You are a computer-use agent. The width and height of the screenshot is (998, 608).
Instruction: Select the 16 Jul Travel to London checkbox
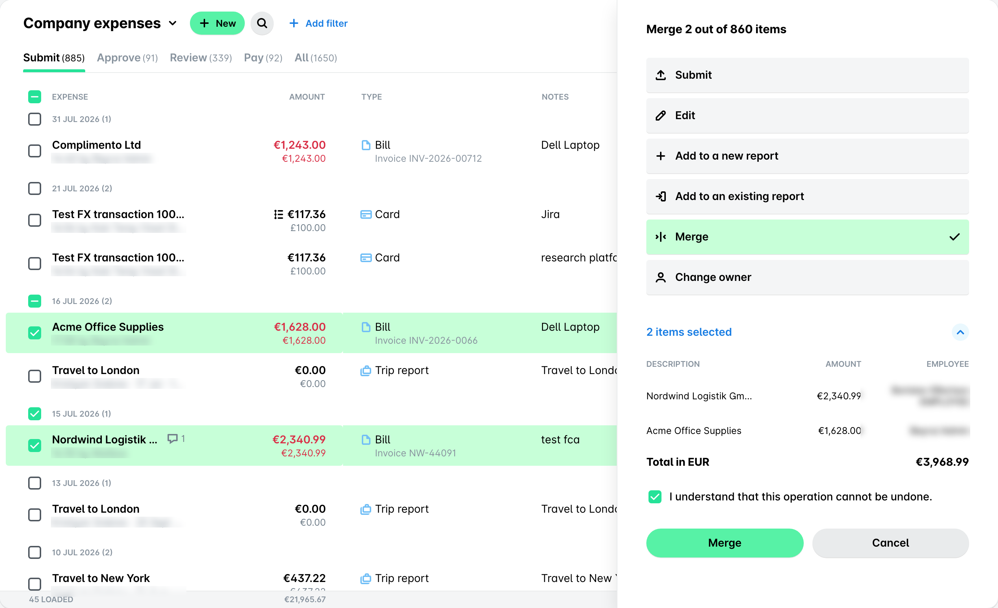tap(34, 376)
